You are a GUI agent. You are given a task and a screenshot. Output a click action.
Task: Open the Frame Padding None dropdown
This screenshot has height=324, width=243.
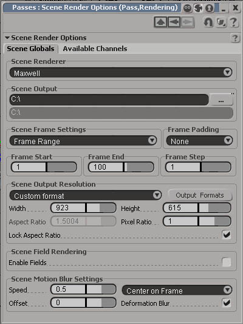point(199,141)
